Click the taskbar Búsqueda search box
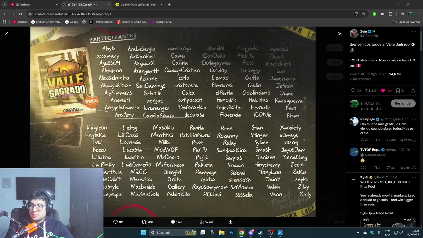423x238 pixels. 173,233
